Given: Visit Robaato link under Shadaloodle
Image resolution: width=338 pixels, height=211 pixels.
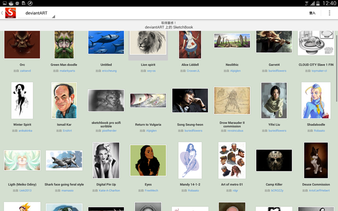Looking at the screenshot, I should click(x=319, y=130).
